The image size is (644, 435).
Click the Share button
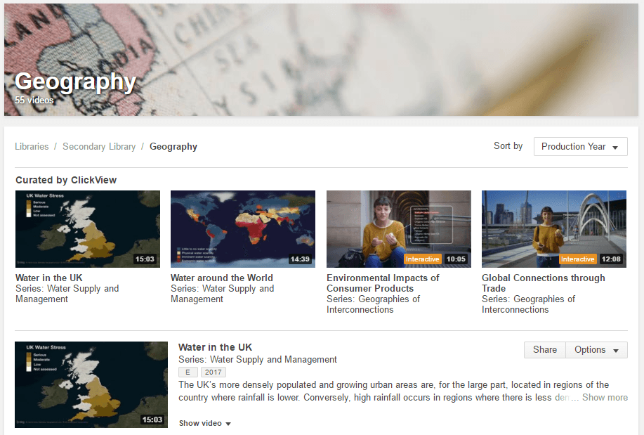point(544,350)
